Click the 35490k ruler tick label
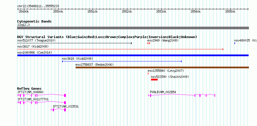 point(24,12)
